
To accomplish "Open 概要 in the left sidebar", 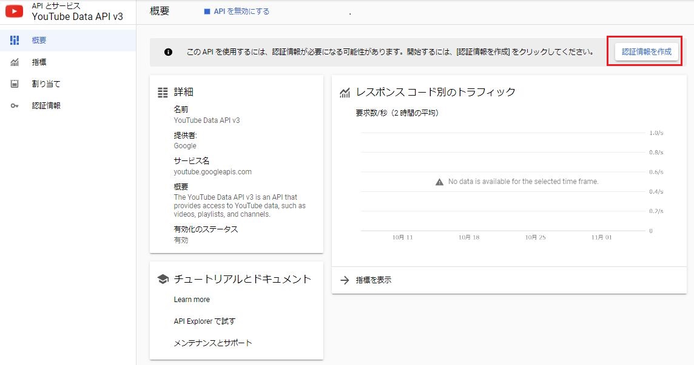I will coord(68,40).
